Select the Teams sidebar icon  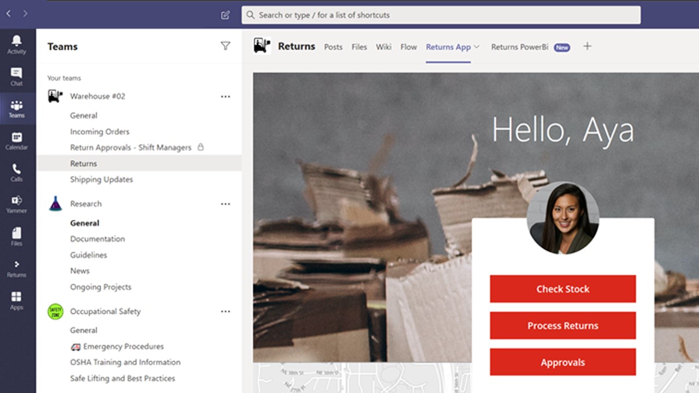[x=16, y=109]
